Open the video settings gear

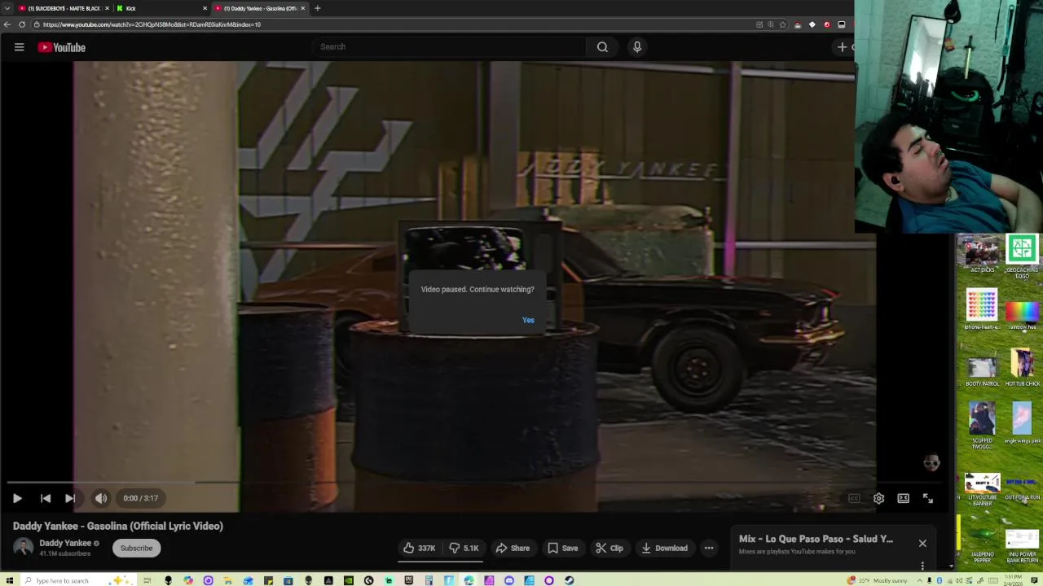[878, 498]
